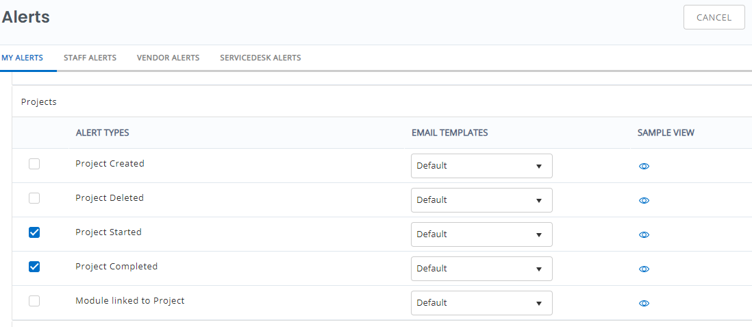The width and height of the screenshot is (752, 327).
Task: View sample email for Project Started
Action: click(x=644, y=235)
